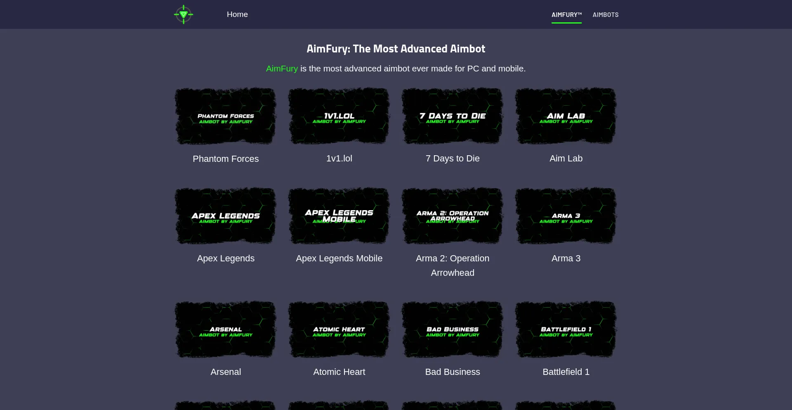This screenshot has height=410, width=792.
Task: Open the Aim Lab aimbot banner
Action: pos(566,116)
